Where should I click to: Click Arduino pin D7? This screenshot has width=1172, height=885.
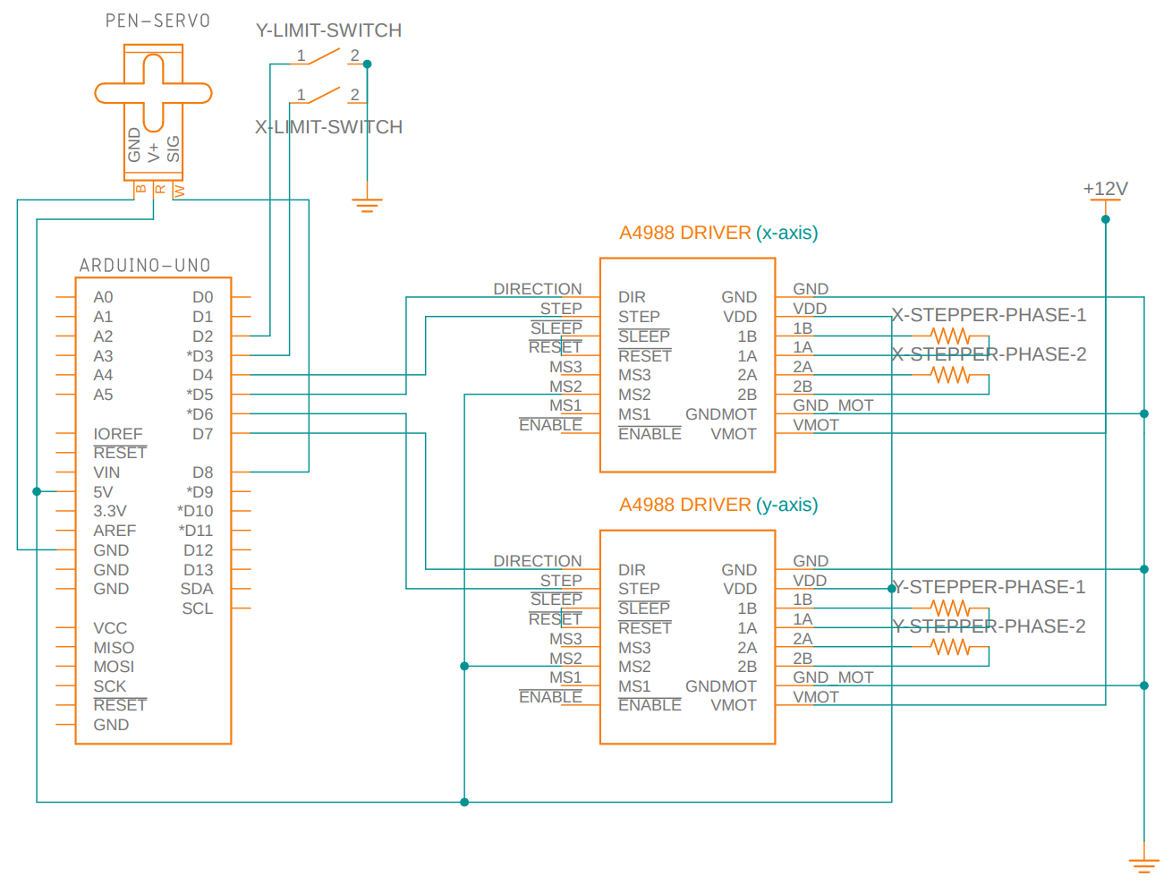click(x=203, y=434)
